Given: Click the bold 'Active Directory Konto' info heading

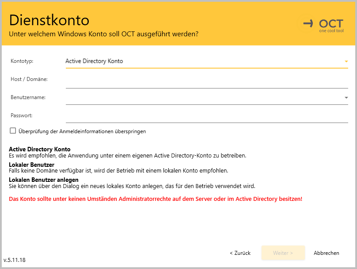Looking at the screenshot, I should [40, 150].
